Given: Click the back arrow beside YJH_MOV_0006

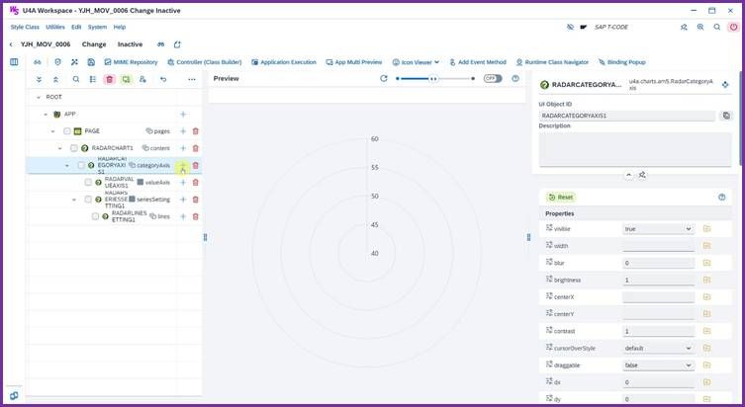Looking at the screenshot, I should click(x=11, y=44).
